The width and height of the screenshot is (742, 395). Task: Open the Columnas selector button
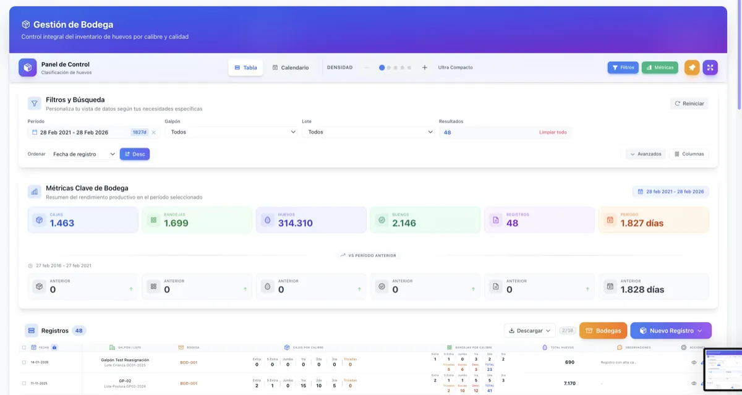[689, 154]
